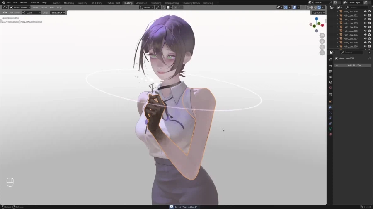Open the File menu
The height and width of the screenshot is (209, 373).
(9, 2)
